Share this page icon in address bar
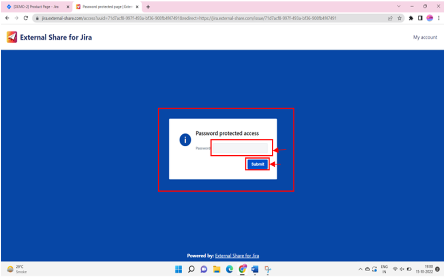Screen dimensions: 445x277 390,18
